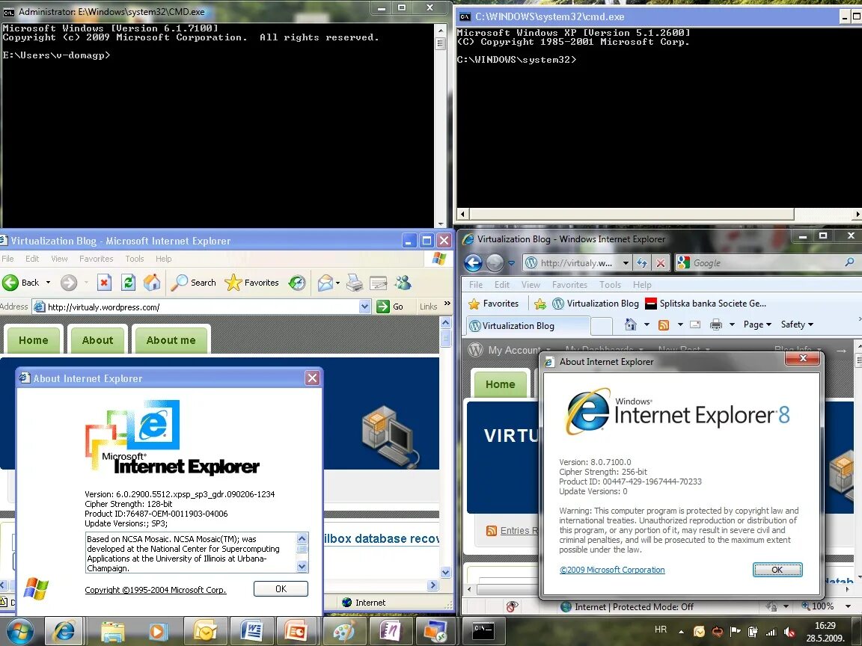Click IE8 blue Back arrow
Screen dimensions: 862x646
[474, 262]
